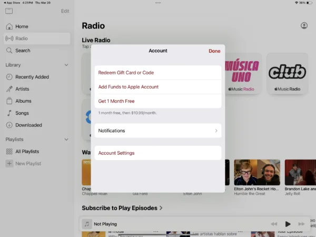Tap the Playlists section label

tap(14, 140)
